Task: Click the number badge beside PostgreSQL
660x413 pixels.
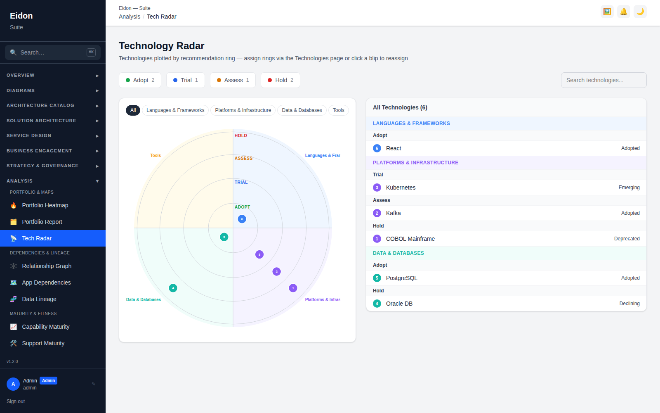Action: point(377,278)
